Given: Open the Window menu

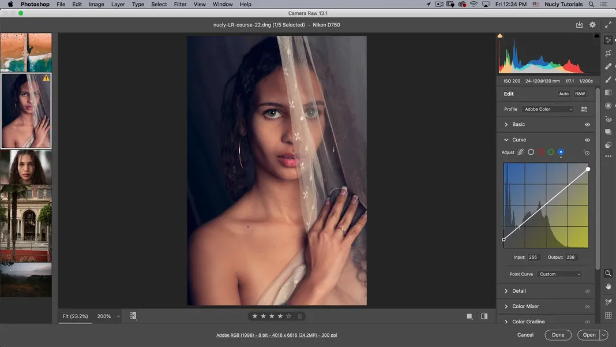Looking at the screenshot, I should tap(223, 4).
